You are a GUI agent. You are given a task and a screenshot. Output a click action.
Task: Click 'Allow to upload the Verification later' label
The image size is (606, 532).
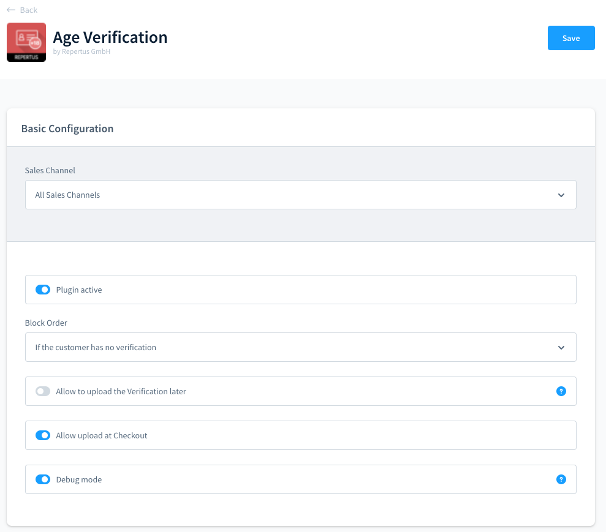click(x=121, y=391)
